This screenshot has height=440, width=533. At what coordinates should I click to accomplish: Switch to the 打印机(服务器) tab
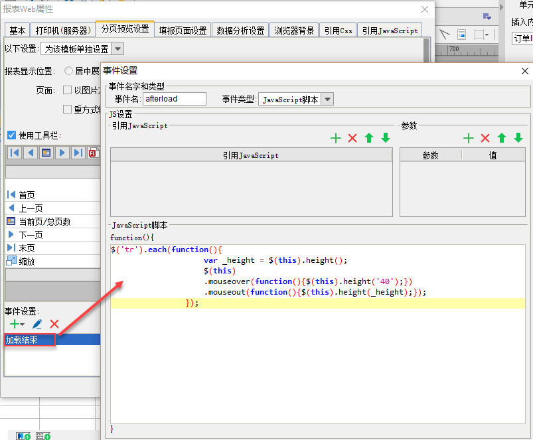pos(63,31)
